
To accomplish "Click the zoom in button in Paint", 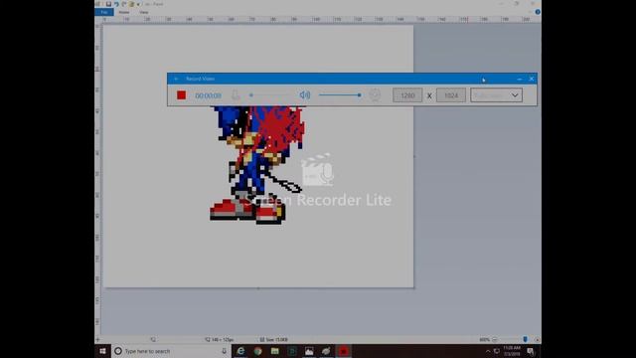I will click(x=538, y=340).
